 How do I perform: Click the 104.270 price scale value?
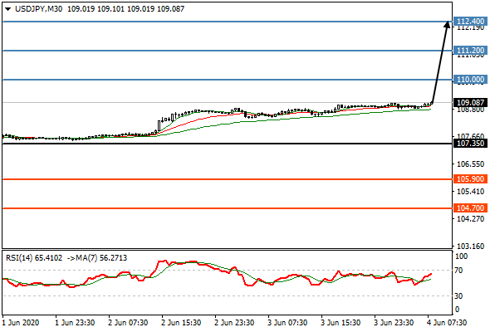click(470, 218)
